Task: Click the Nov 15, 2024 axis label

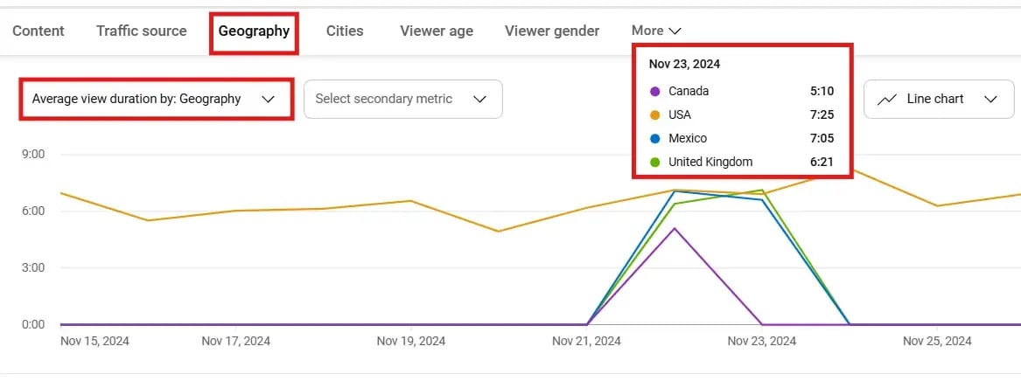Action: [94, 341]
